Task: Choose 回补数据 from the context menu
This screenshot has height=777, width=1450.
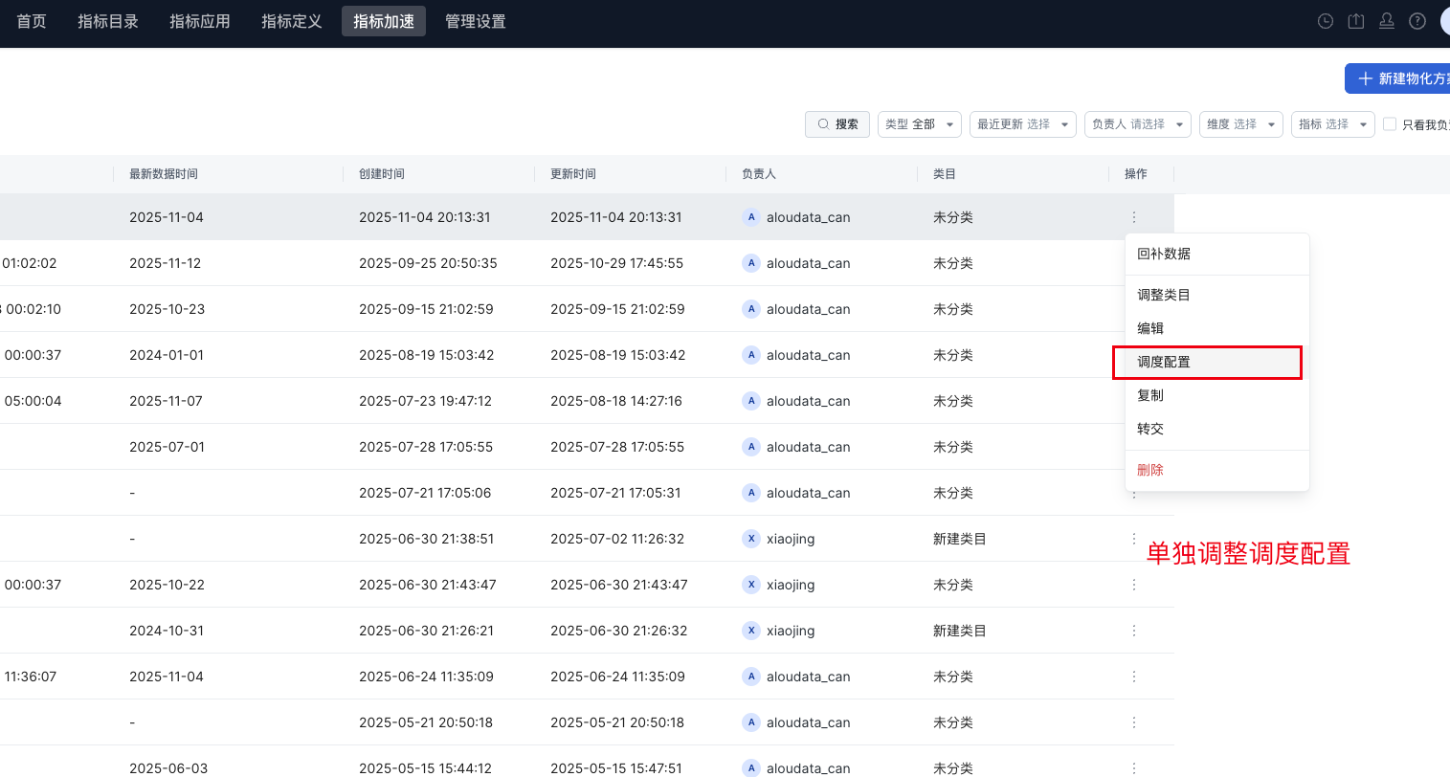Action: (1164, 254)
